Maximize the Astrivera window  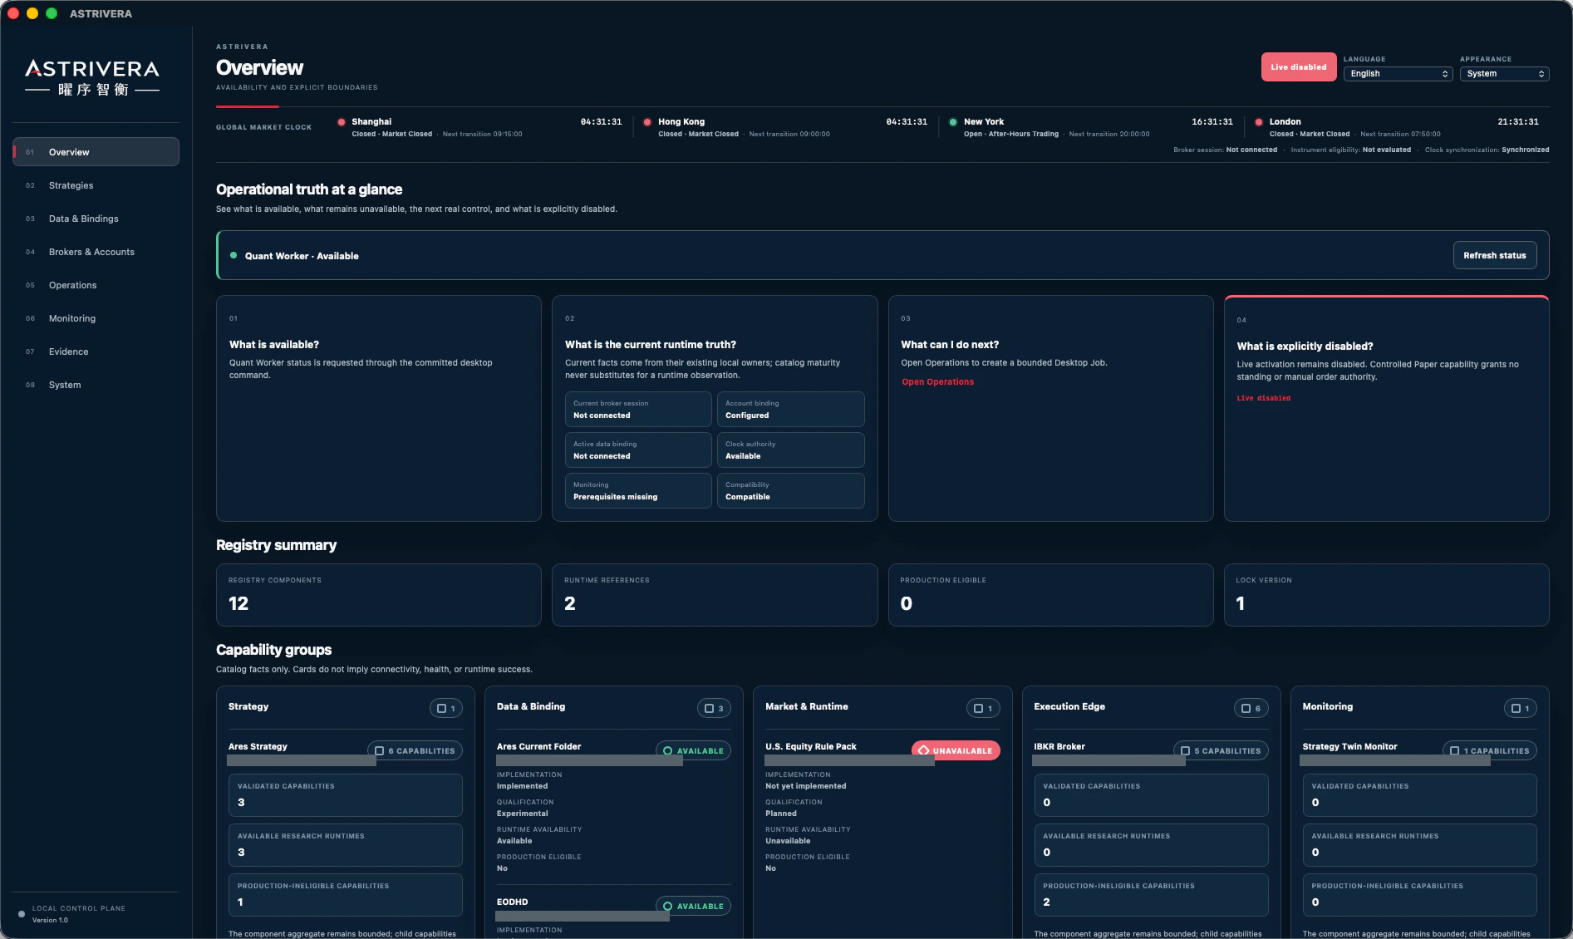[52, 13]
